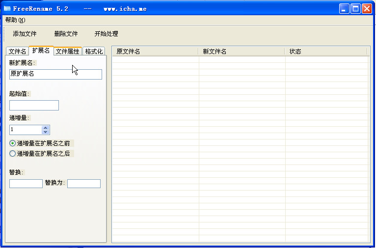
Task: Click 删除文件 toolbar button
Action: point(66,34)
